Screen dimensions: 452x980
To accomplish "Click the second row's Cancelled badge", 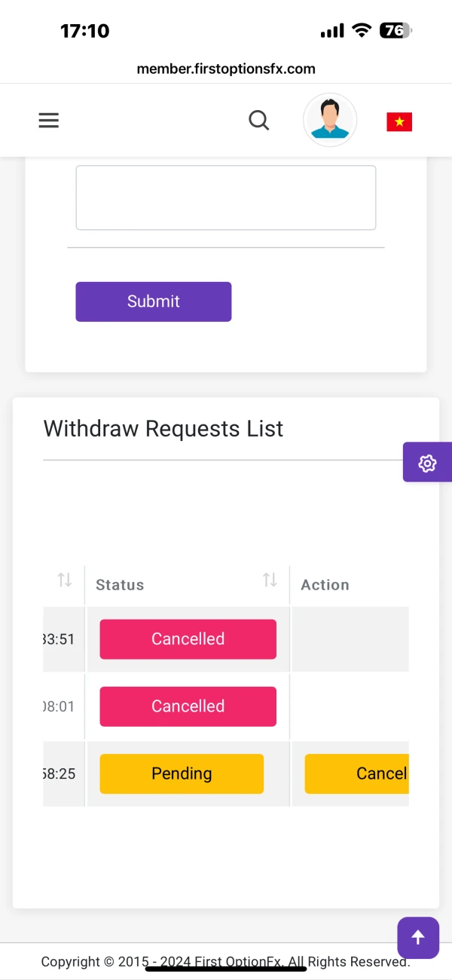I will [188, 706].
